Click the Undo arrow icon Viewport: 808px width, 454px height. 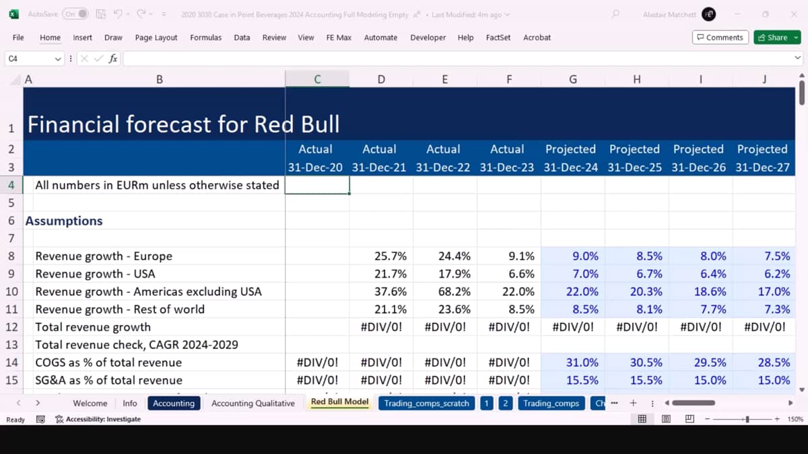tap(118, 14)
